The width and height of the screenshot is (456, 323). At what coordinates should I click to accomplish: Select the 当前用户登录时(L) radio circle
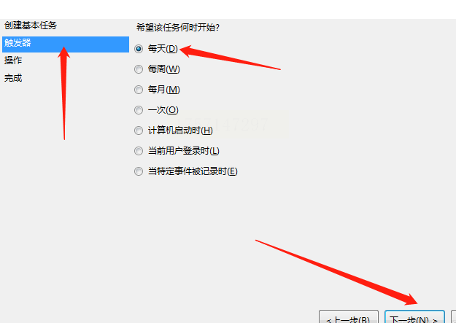pyautogui.click(x=139, y=151)
